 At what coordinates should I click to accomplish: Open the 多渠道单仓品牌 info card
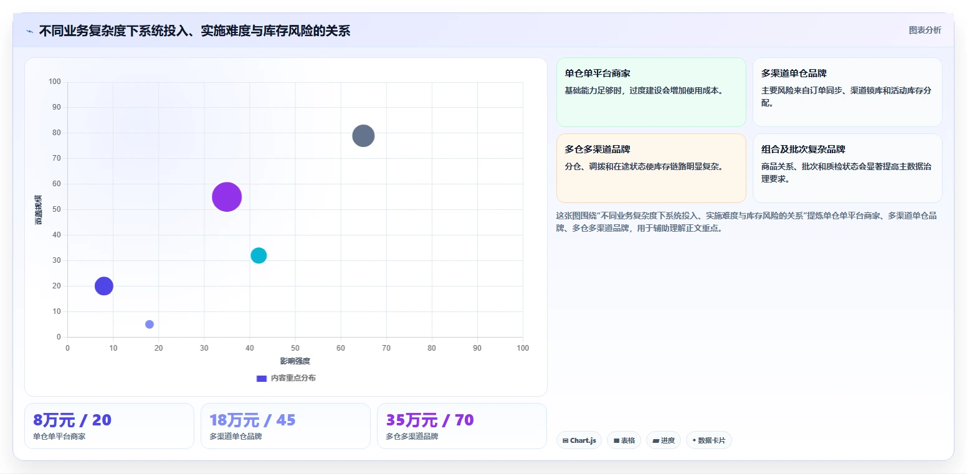pos(847,92)
